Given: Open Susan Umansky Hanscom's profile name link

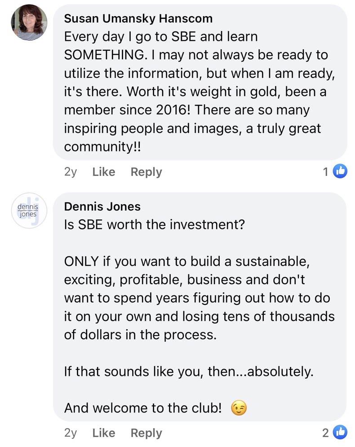Looking at the screenshot, I should click(138, 18).
